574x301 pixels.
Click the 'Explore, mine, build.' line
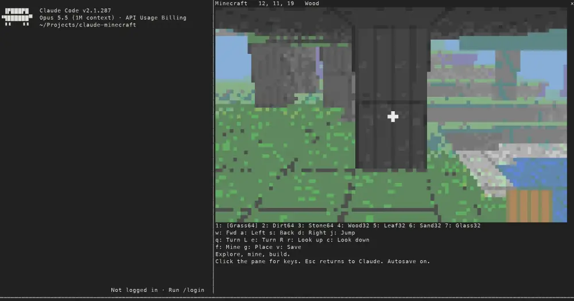click(253, 254)
